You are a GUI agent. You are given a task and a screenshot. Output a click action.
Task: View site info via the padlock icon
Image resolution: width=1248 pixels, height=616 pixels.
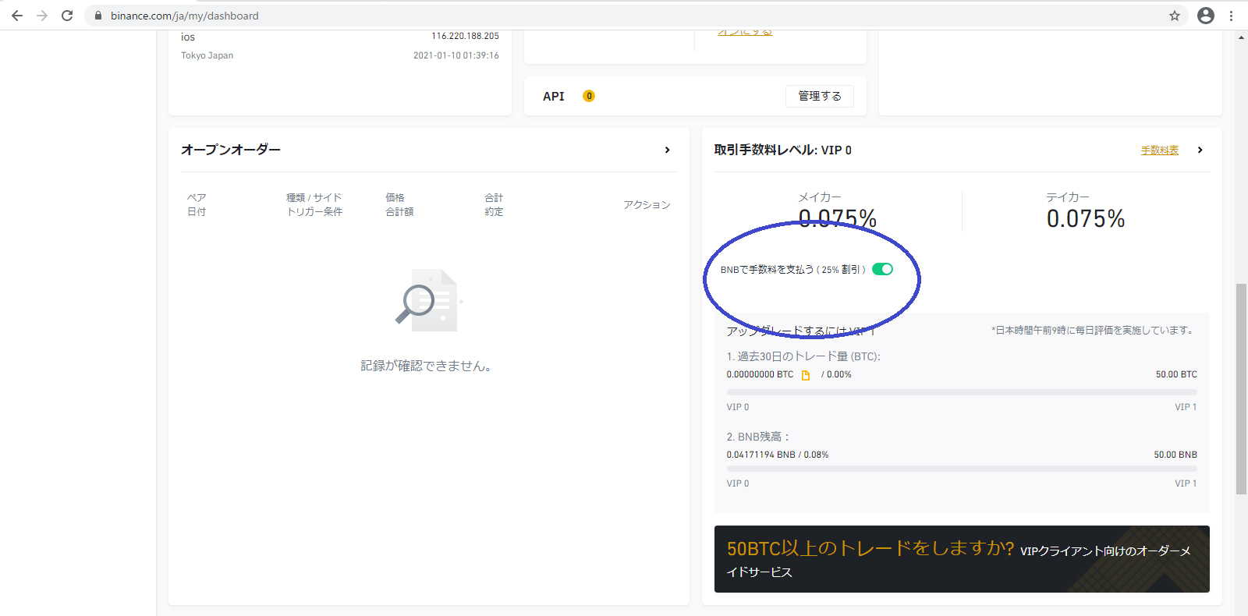(98, 16)
